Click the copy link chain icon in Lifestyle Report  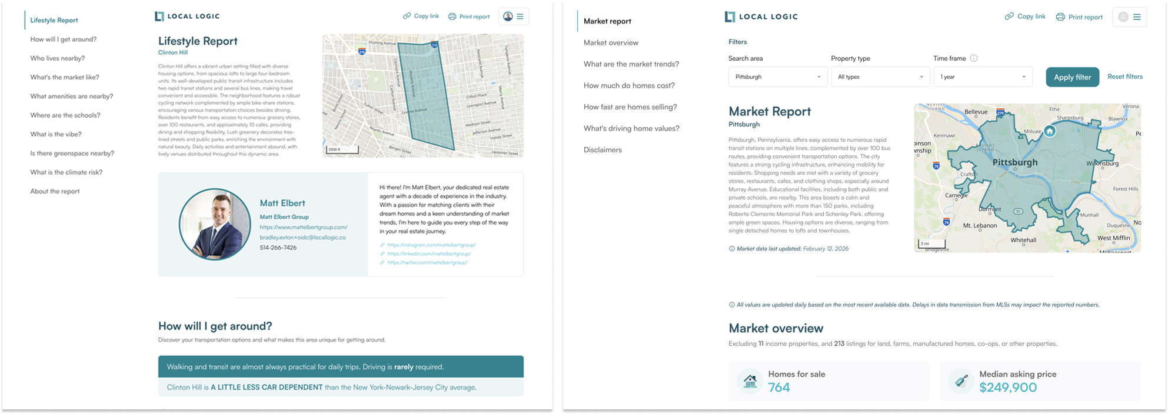pyautogui.click(x=407, y=16)
